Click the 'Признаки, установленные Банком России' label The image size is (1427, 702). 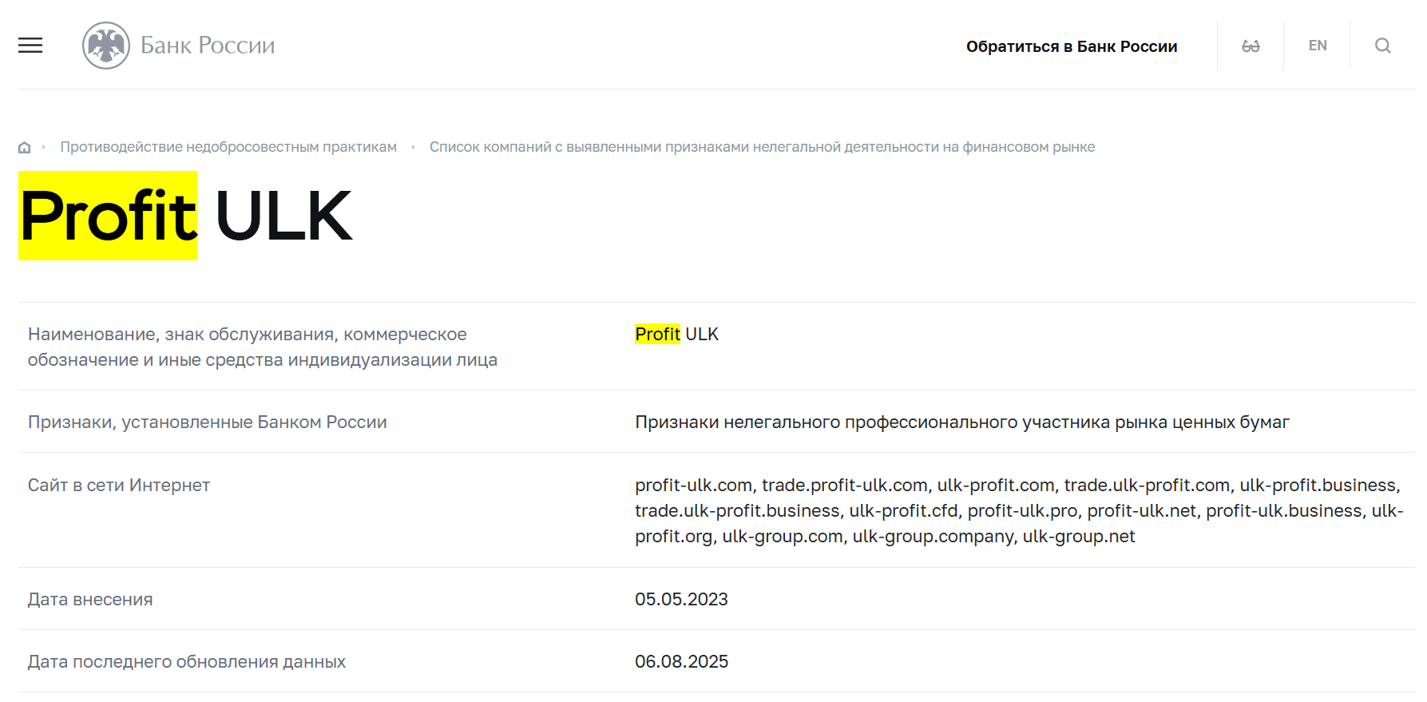208,422
